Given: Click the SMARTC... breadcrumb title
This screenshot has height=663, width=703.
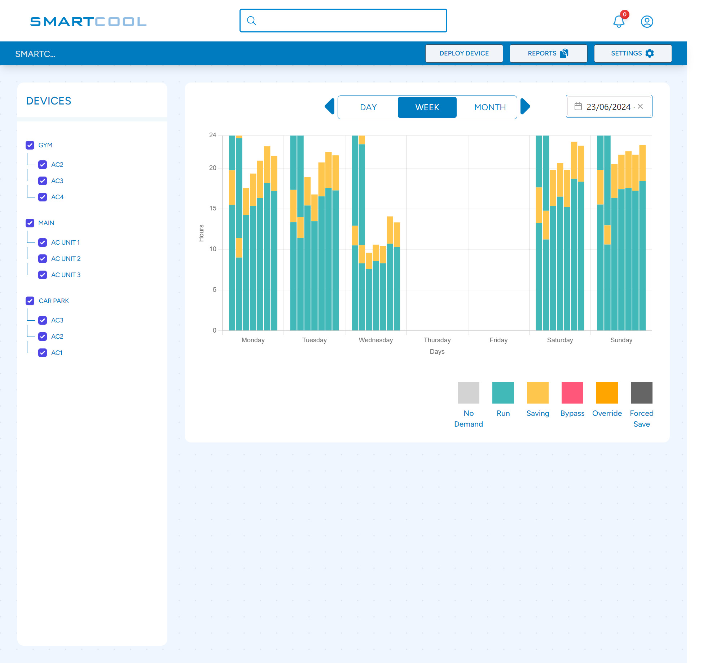Looking at the screenshot, I should click(35, 54).
